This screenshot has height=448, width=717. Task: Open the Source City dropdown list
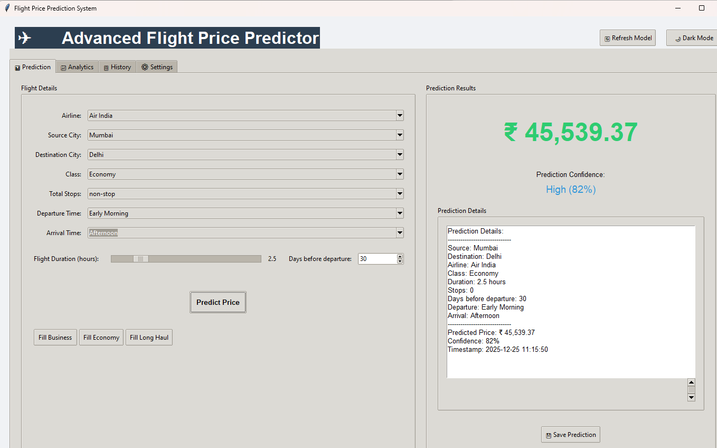pos(400,135)
